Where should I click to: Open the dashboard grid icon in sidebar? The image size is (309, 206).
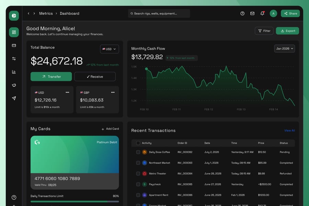click(14, 32)
